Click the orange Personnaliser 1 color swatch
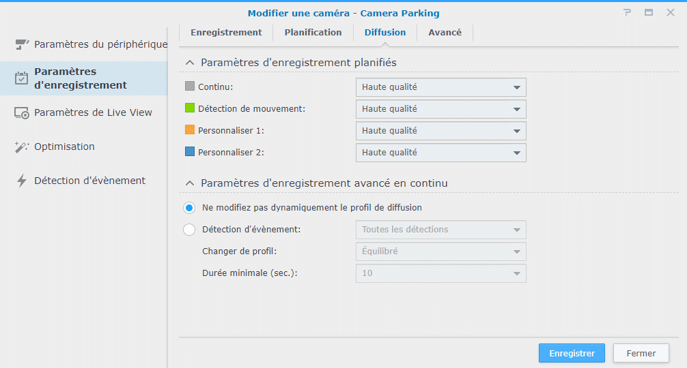The width and height of the screenshot is (687, 368). click(x=190, y=129)
